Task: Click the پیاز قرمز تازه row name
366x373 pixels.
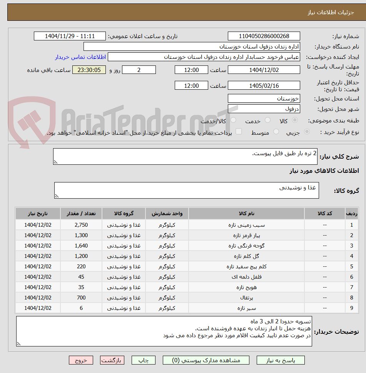Action: (246, 236)
